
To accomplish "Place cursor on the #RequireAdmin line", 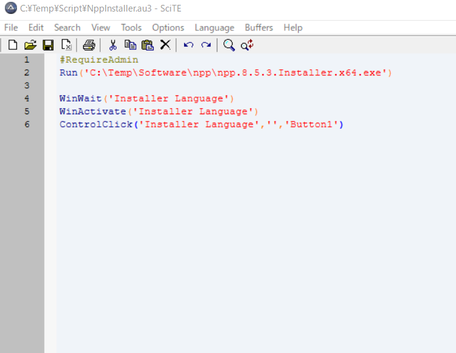I will [x=99, y=60].
